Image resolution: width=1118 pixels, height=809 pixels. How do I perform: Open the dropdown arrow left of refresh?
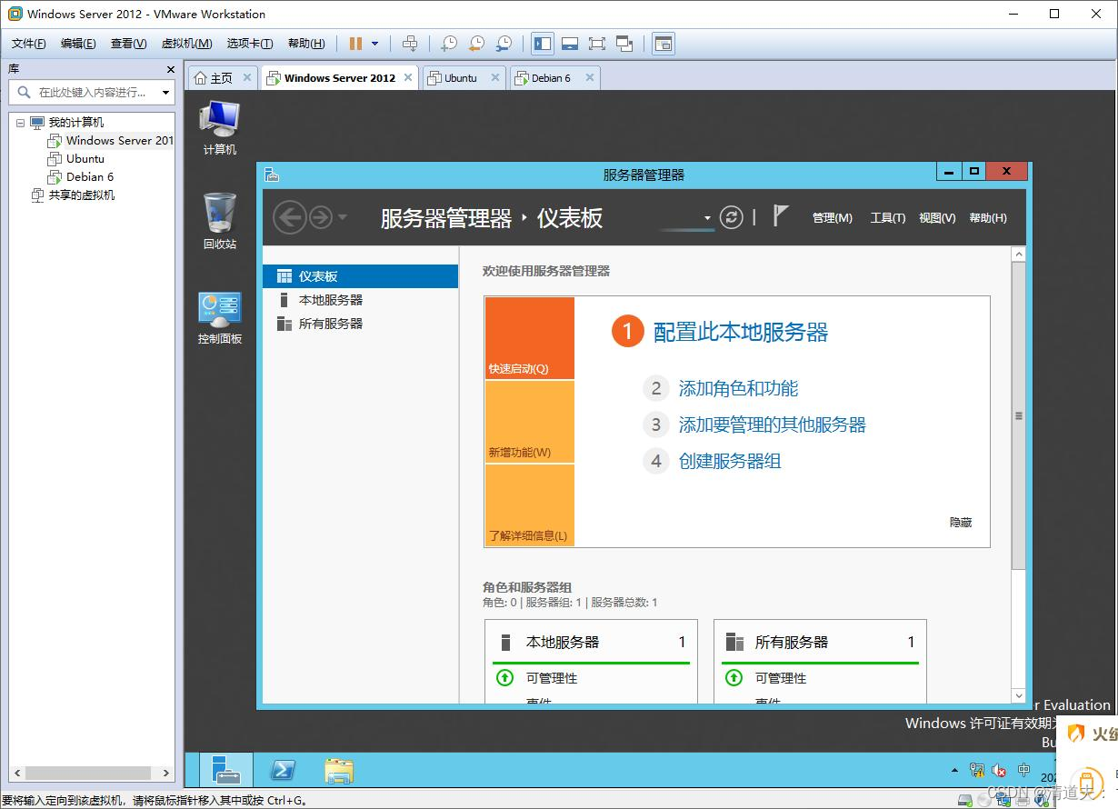(707, 218)
